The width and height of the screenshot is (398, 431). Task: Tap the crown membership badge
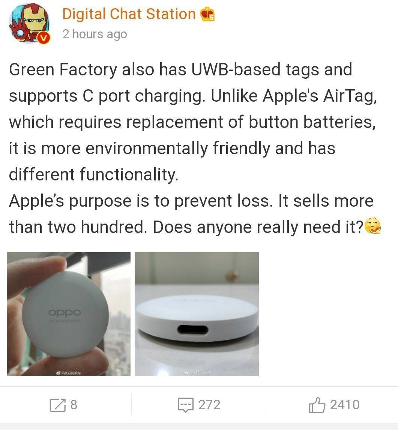click(x=207, y=14)
